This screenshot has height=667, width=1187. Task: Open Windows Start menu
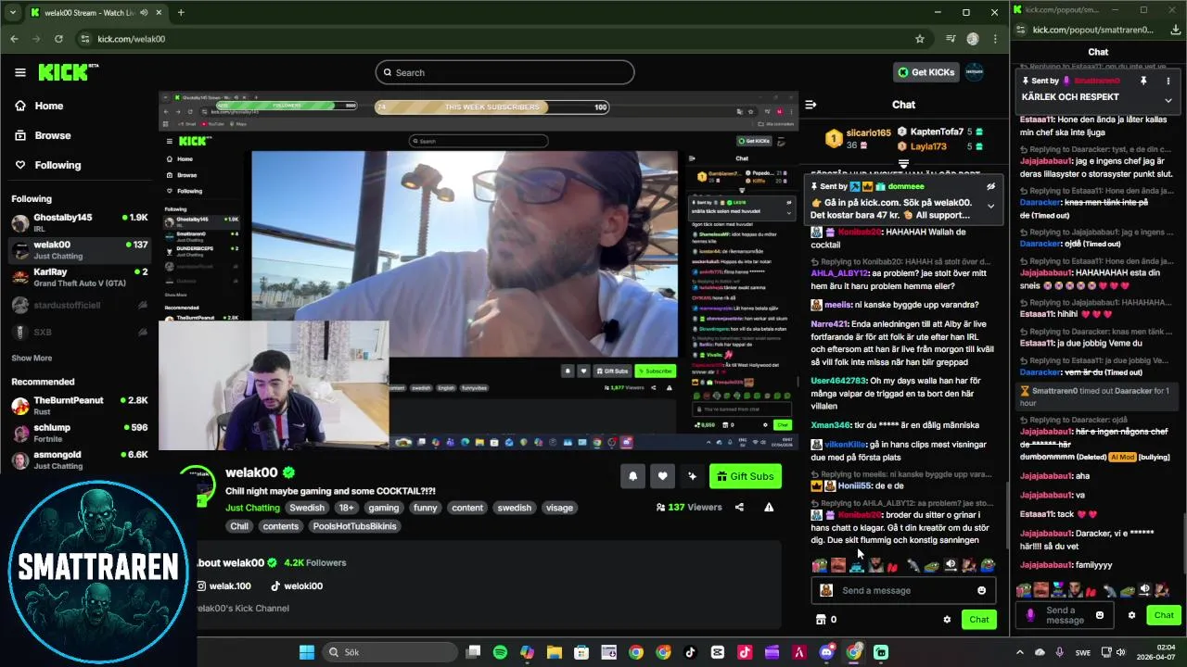pyautogui.click(x=306, y=652)
